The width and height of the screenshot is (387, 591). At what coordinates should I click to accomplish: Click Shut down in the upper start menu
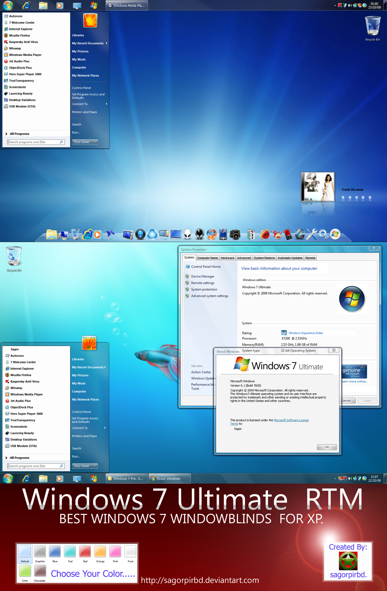click(x=82, y=142)
